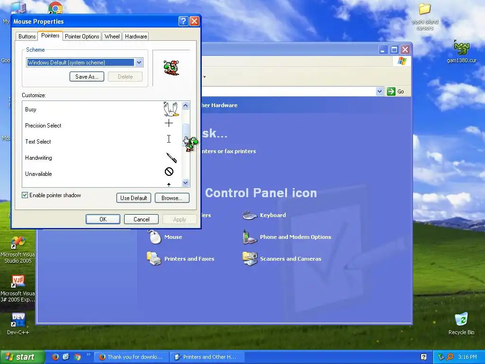Click the Go button in Control Panel
This screenshot has height=364, width=485.
395,91
